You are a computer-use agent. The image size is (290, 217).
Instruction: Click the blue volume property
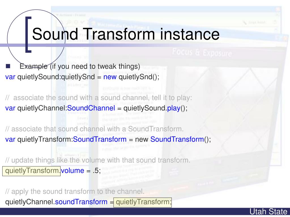[72, 170]
